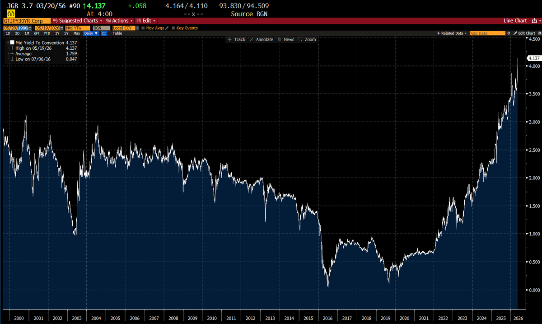Image resolution: width=542 pixels, height=324 pixels.
Task: Select the 1M range tab
Action: [x=27, y=33]
